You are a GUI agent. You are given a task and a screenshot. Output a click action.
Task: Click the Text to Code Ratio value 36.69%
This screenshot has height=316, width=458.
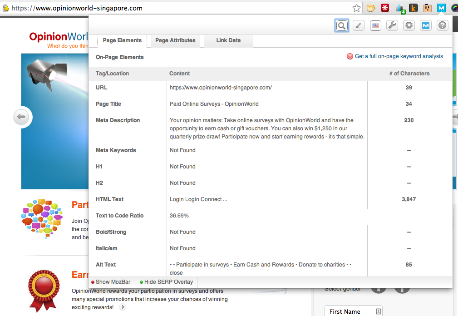pyautogui.click(x=179, y=216)
